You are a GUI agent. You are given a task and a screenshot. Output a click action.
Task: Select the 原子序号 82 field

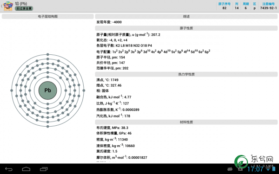[225, 6]
